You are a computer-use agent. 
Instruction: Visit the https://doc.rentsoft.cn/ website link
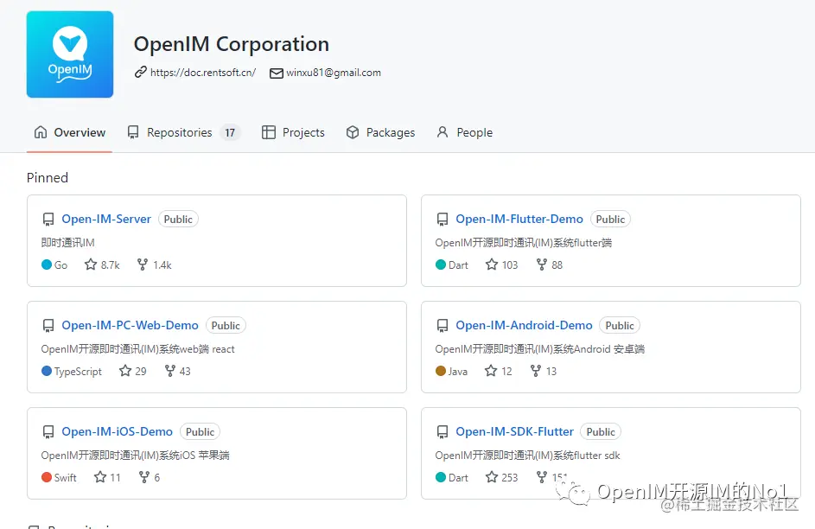click(203, 73)
